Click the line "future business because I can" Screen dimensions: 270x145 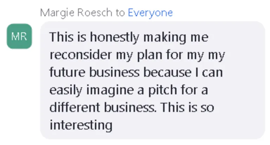(136, 72)
